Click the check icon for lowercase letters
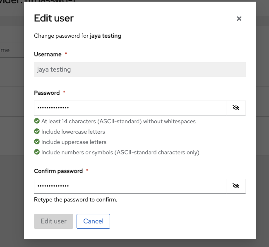The height and width of the screenshot is (247, 269). [37, 132]
